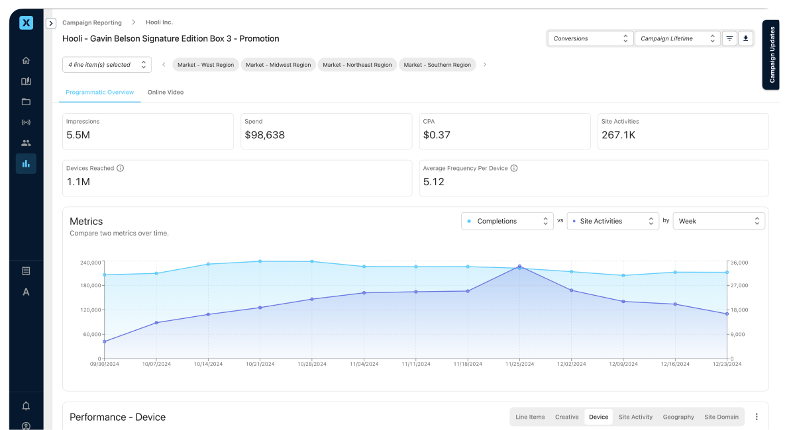The image size is (789, 430).
Task: Open the Completions metric dropdown
Action: [507, 221]
